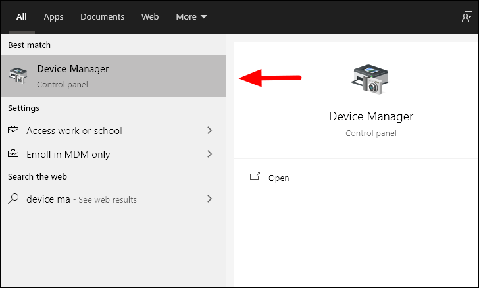Select the All tab
This screenshot has width=479, height=288.
pyautogui.click(x=21, y=17)
